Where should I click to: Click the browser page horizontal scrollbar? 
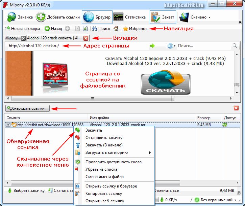point(93,98)
